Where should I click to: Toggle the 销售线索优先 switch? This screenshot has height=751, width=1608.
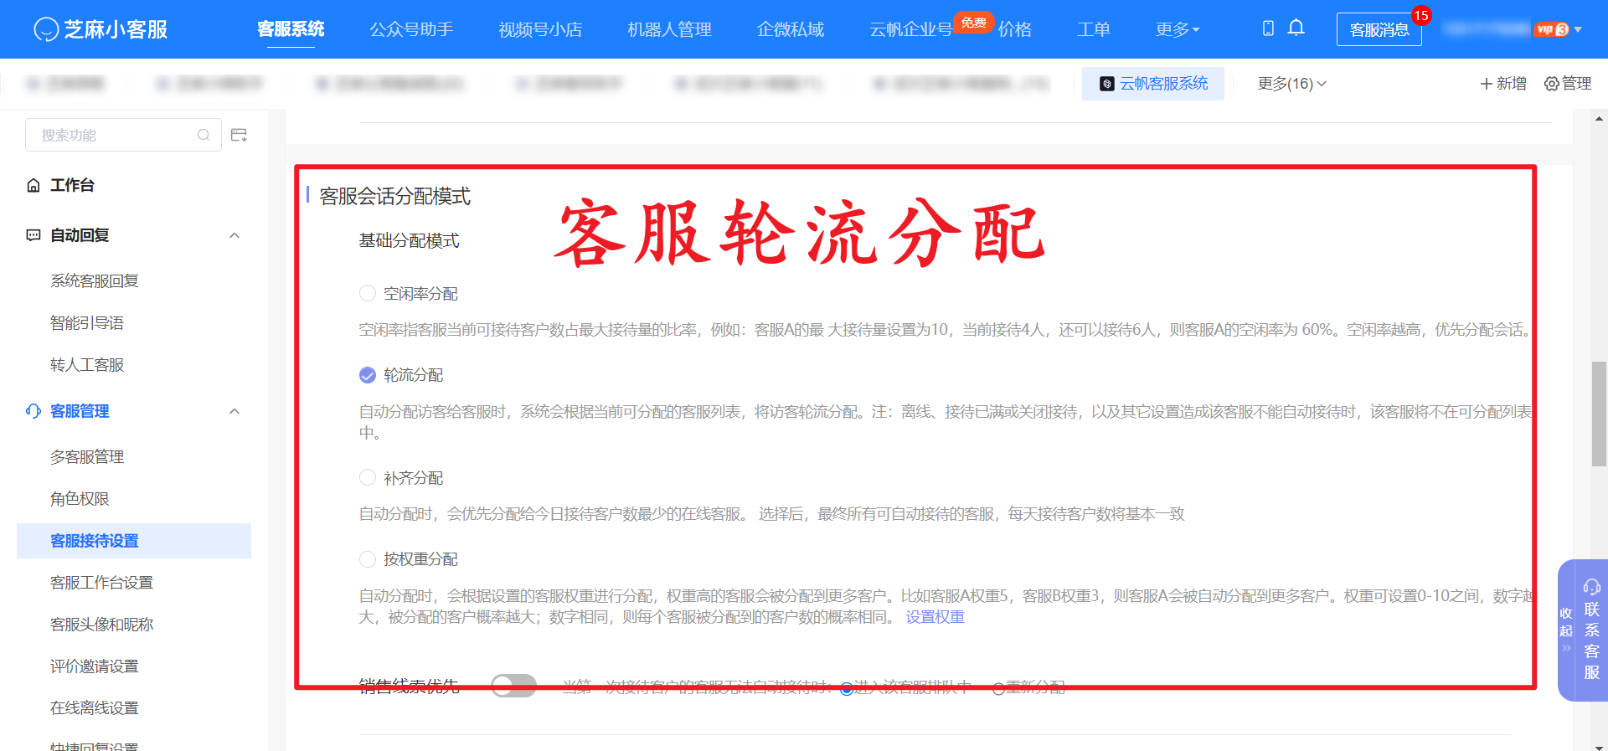click(513, 687)
